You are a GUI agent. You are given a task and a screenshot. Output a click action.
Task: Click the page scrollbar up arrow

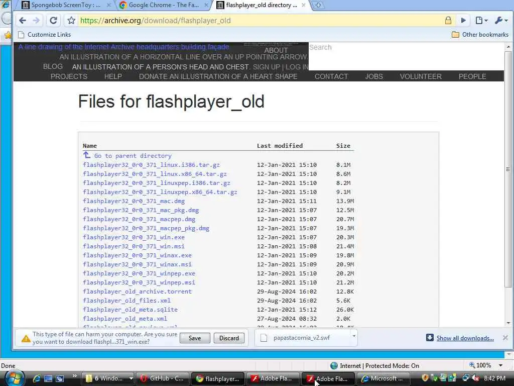pyautogui.click(x=508, y=47)
